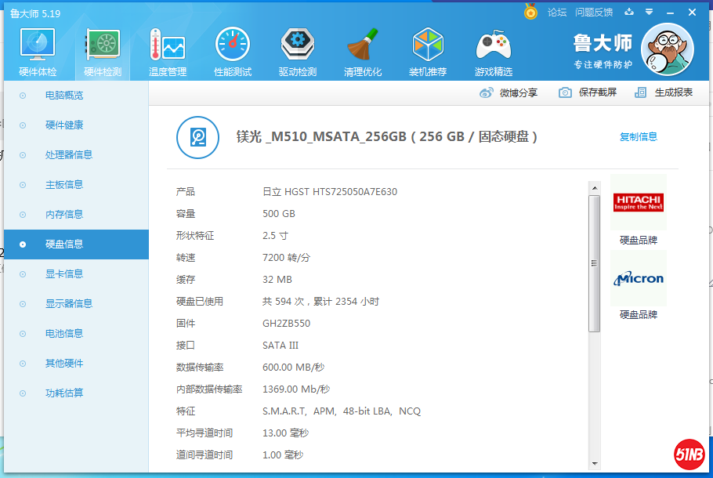
Task: Share via 微博分享 button
Action: [x=509, y=92]
